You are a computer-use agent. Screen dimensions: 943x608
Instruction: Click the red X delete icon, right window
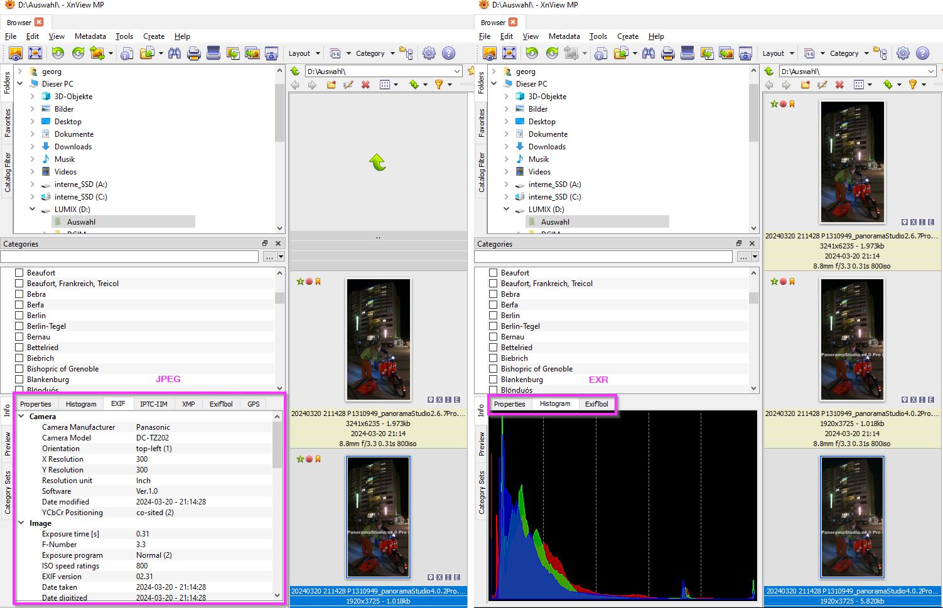click(839, 85)
